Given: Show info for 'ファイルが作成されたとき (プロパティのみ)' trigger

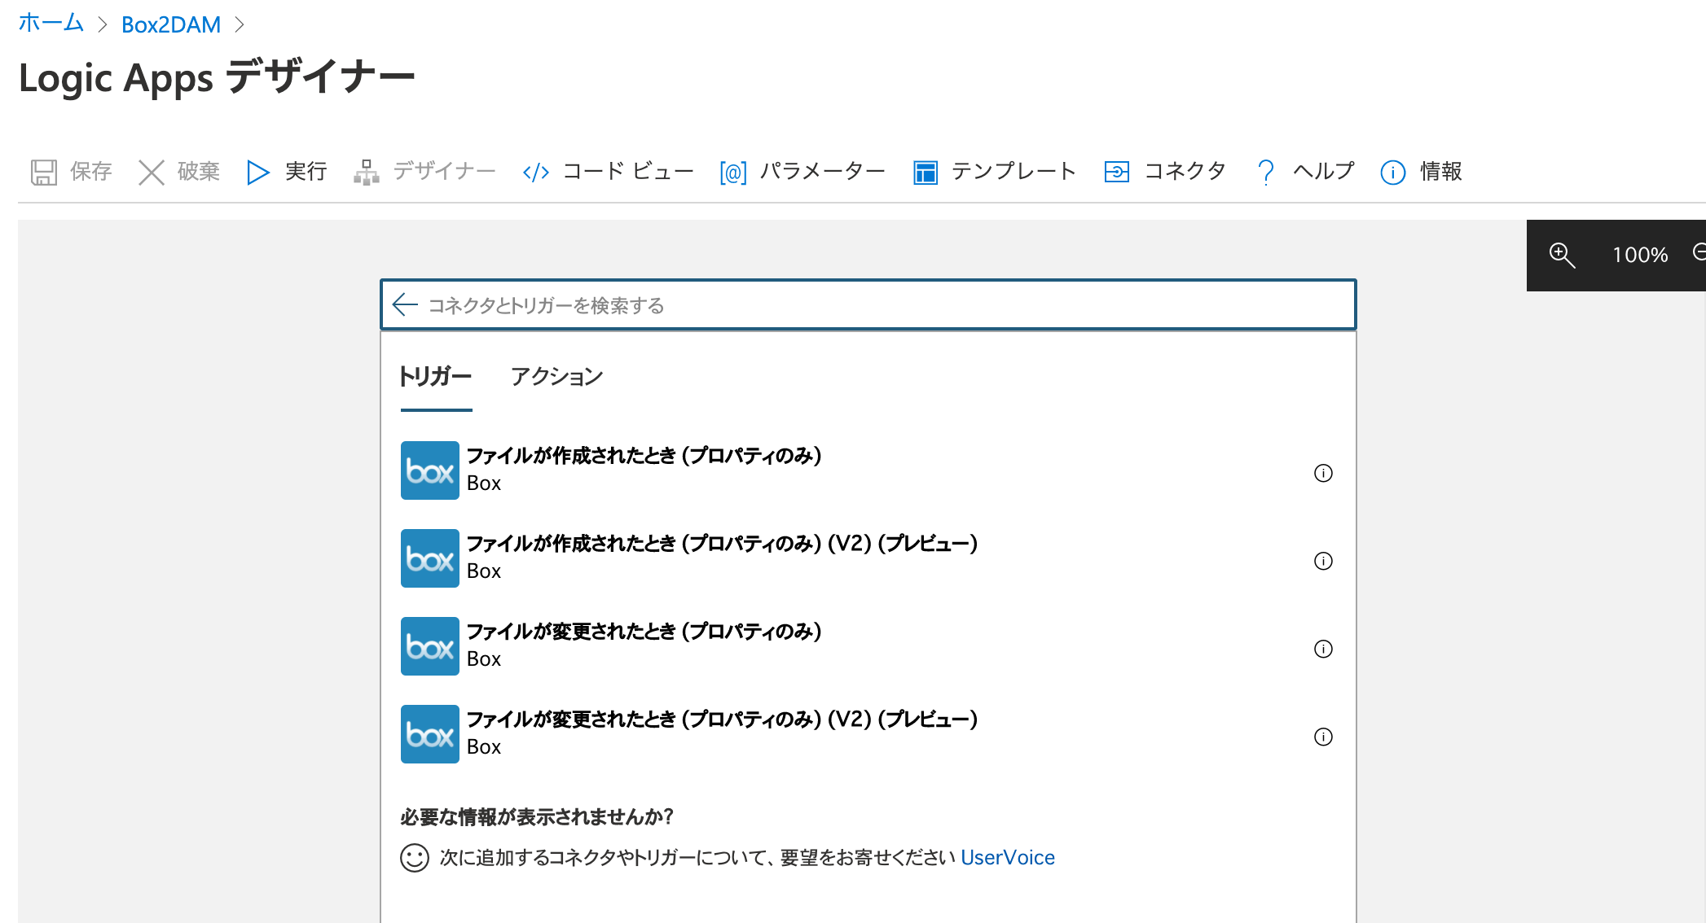Looking at the screenshot, I should click(1324, 473).
